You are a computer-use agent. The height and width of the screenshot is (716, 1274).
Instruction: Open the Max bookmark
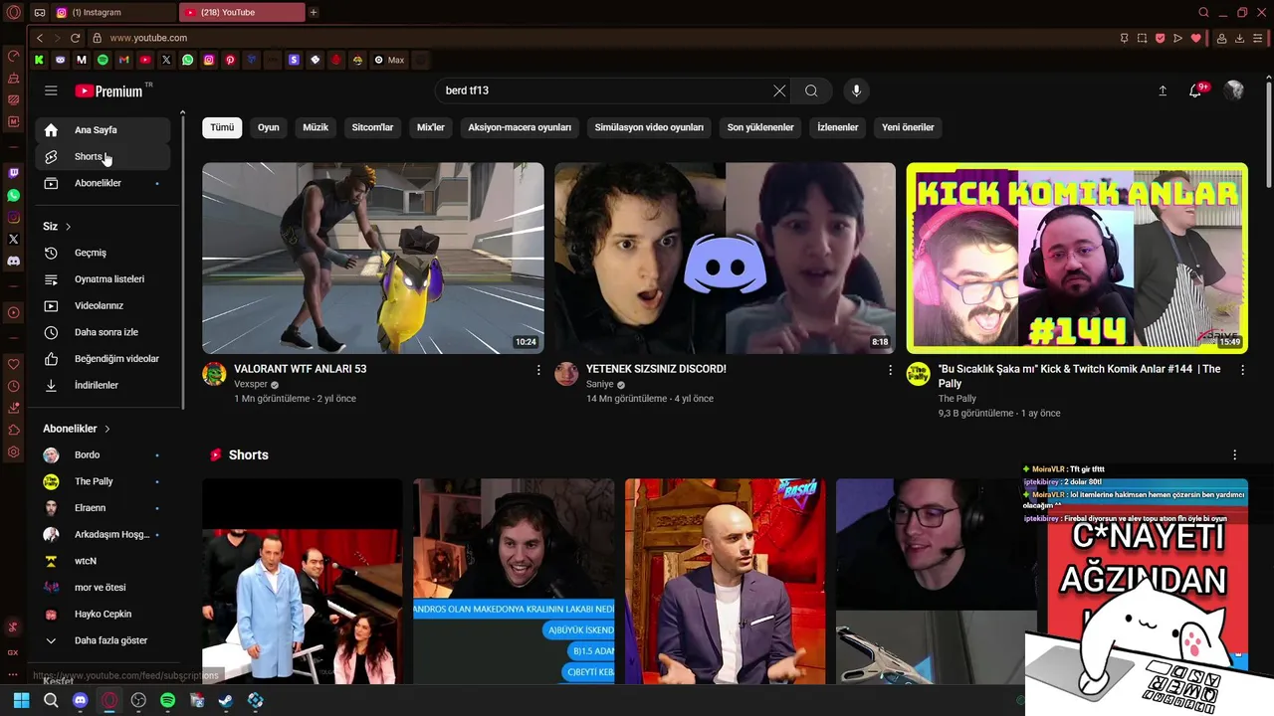tap(389, 60)
